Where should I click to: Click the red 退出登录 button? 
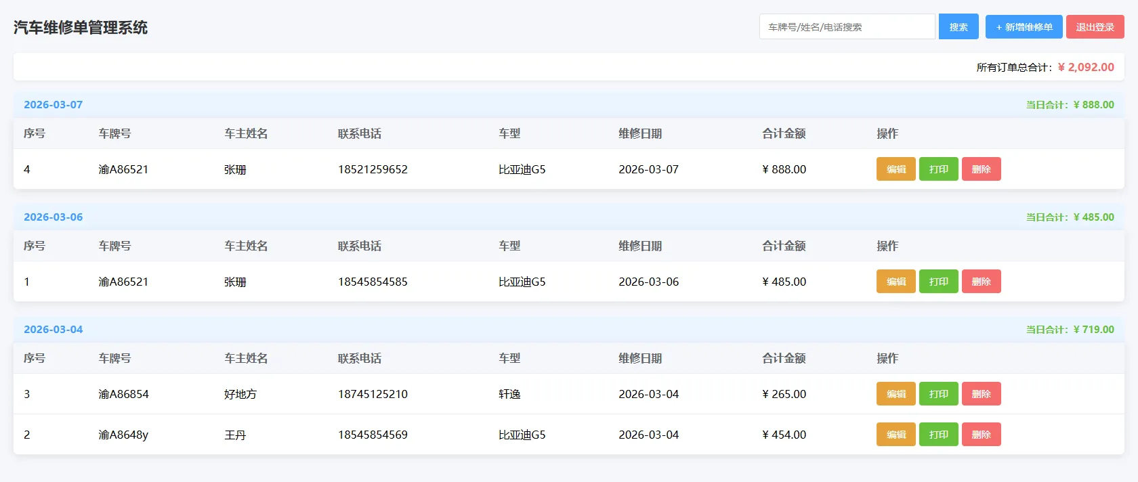point(1095,27)
